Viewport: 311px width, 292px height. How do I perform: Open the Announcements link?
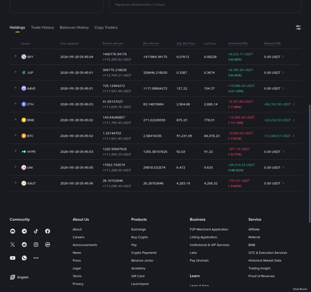tap(85, 245)
